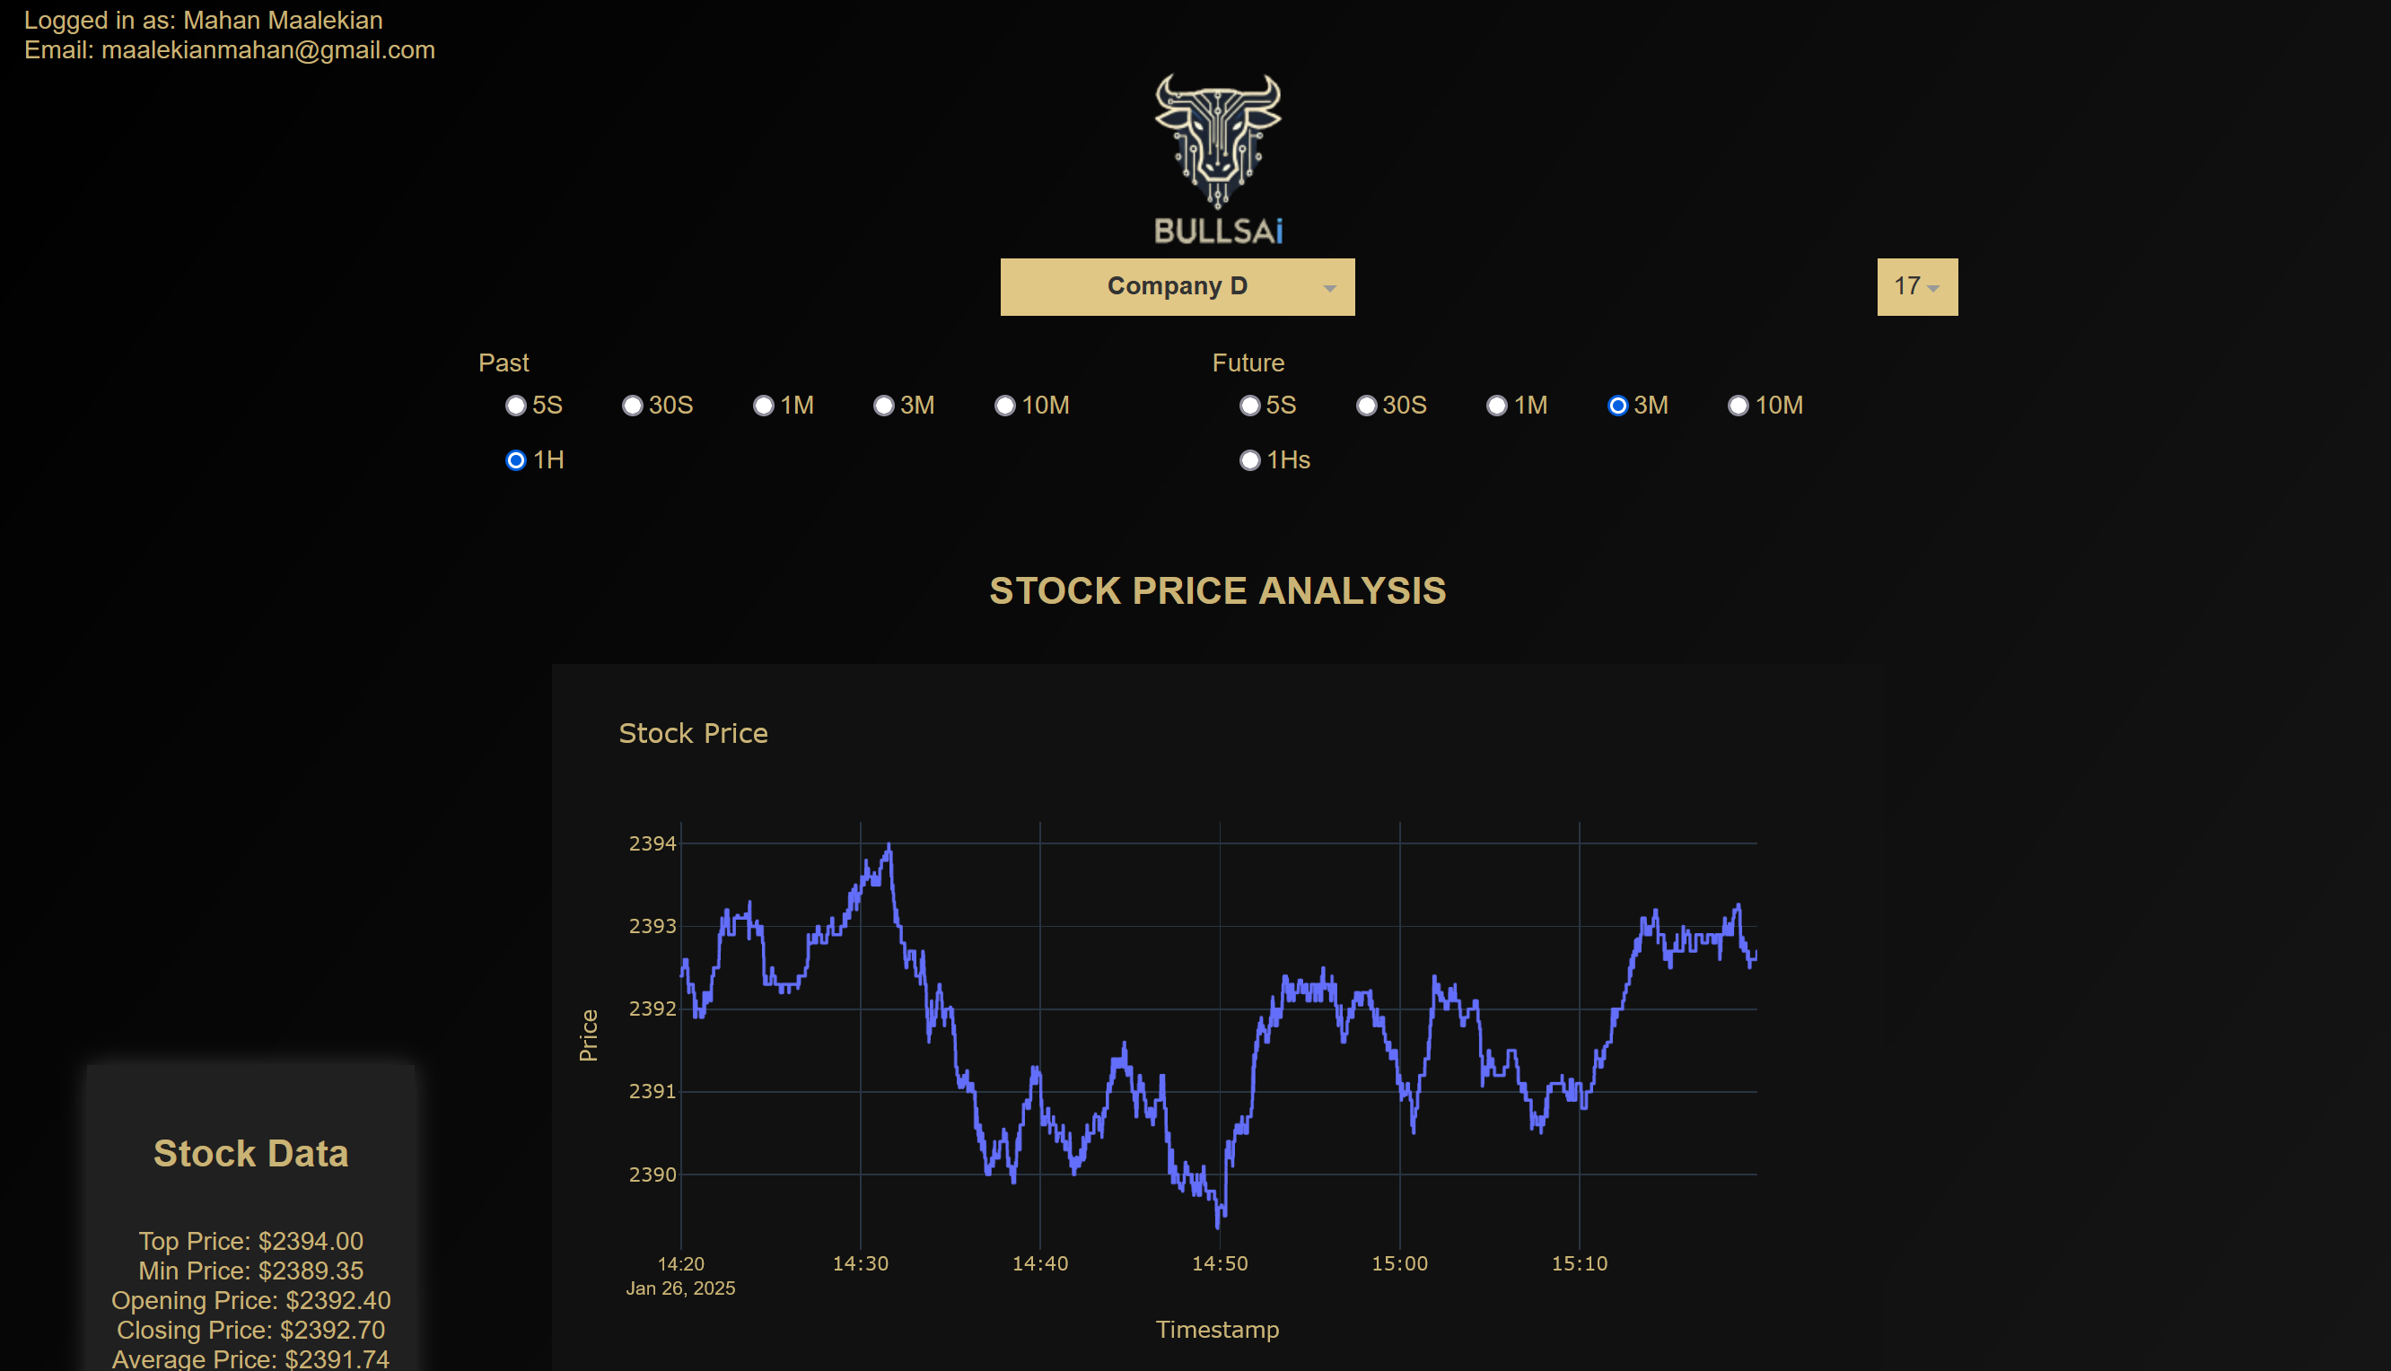The height and width of the screenshot is (1371, 2391).
Task: Click the 15:00 timestamp axis label
Action: pos(1399,1263)
